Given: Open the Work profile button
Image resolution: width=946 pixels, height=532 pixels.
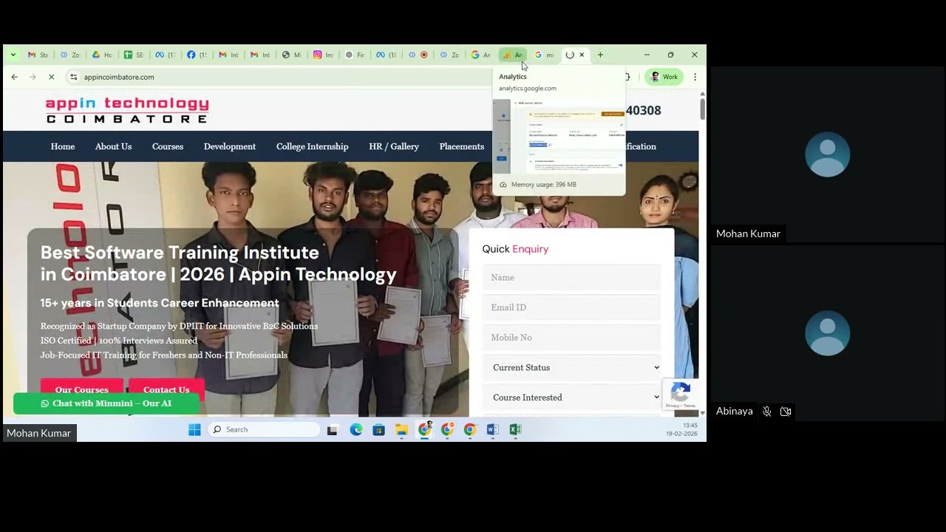Looking at the screenshot, I should coord(664,77).
